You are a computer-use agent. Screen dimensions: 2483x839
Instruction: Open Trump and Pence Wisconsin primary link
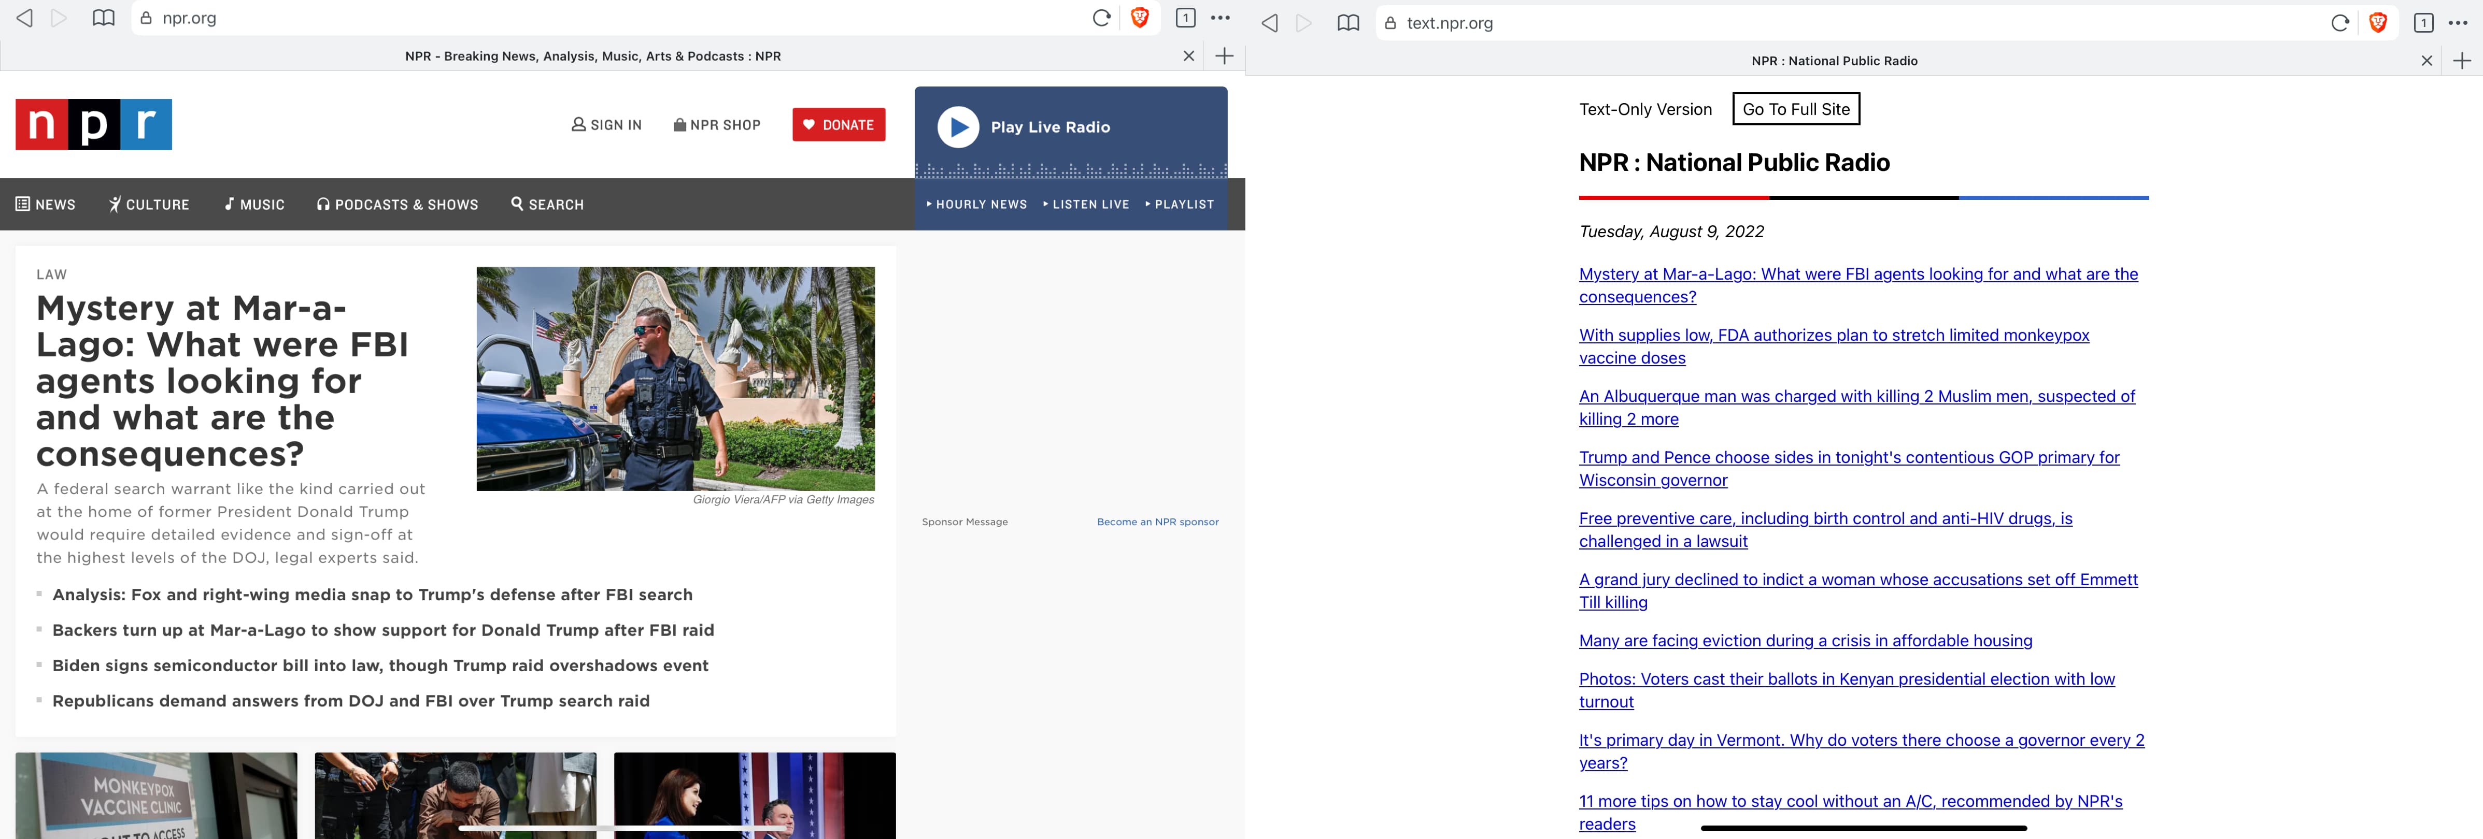pyautogui.click(x=1849, y=469)
